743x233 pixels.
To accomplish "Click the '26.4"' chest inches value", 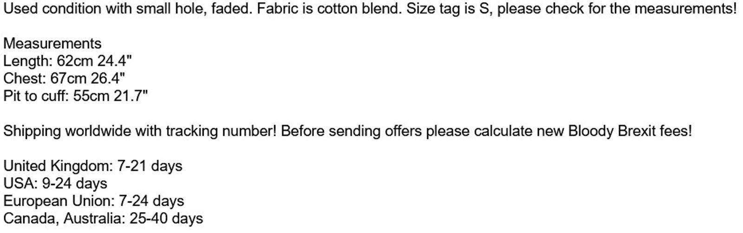I will 108,78.
